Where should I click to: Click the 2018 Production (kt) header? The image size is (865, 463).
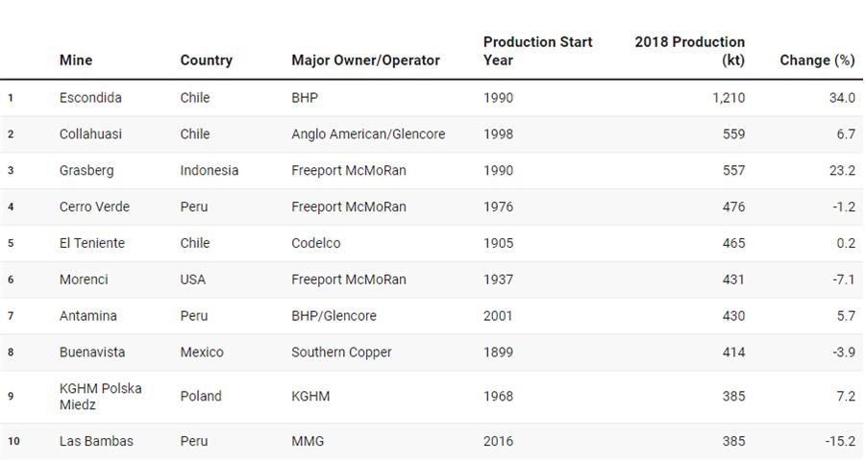pos(689,51)
